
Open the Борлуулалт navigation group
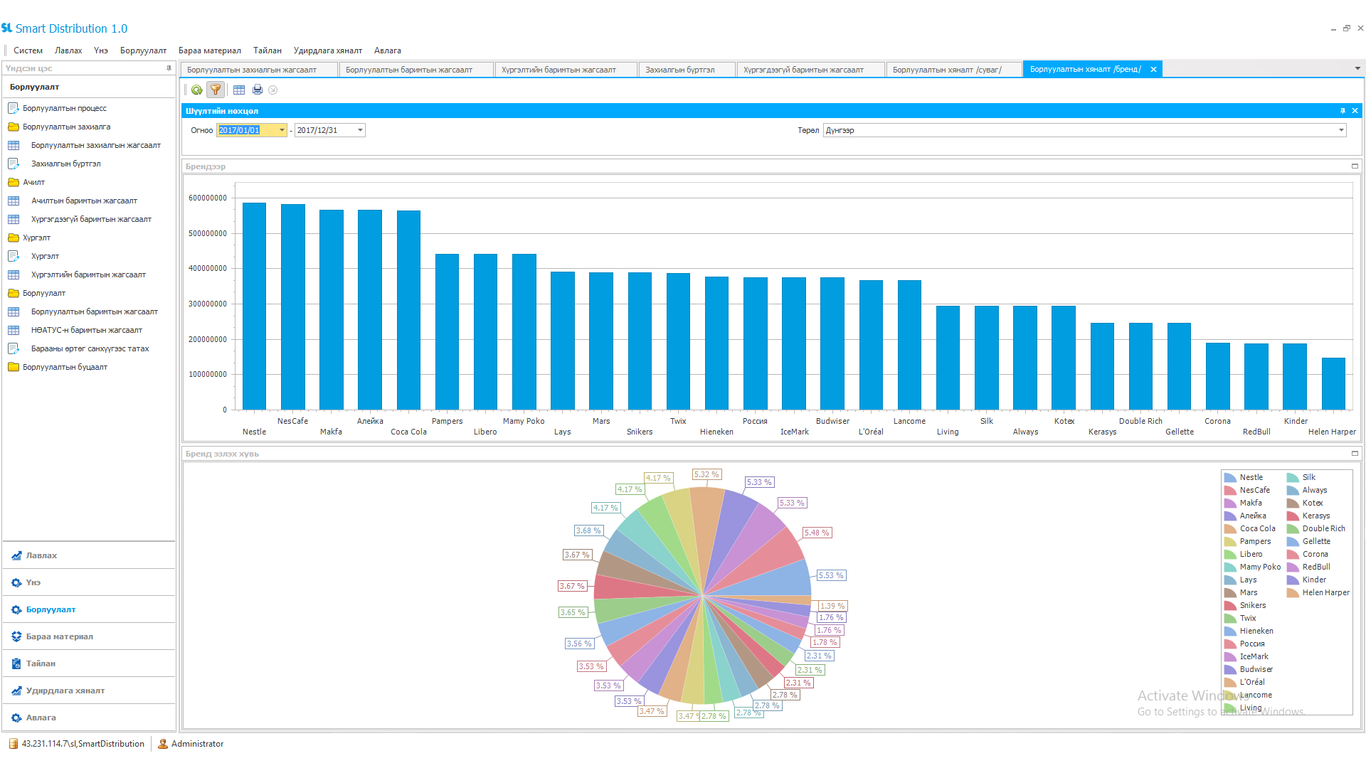89,609
